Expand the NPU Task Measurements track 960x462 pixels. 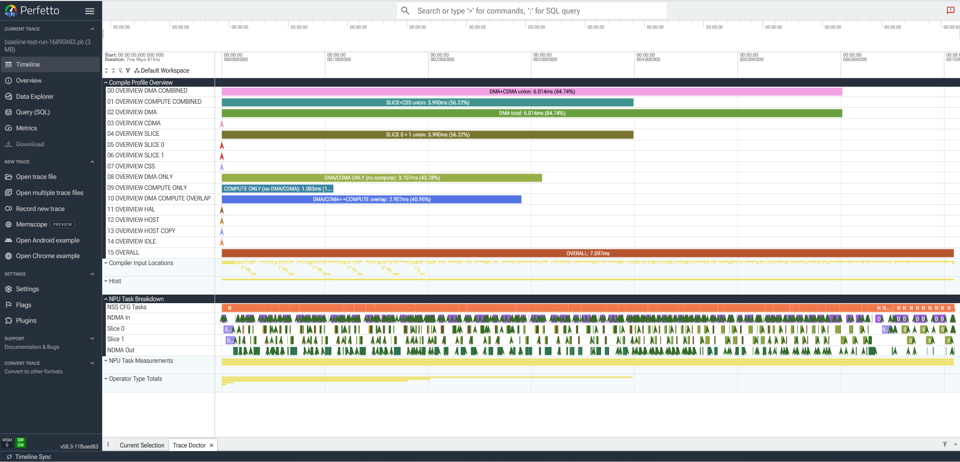106,361
